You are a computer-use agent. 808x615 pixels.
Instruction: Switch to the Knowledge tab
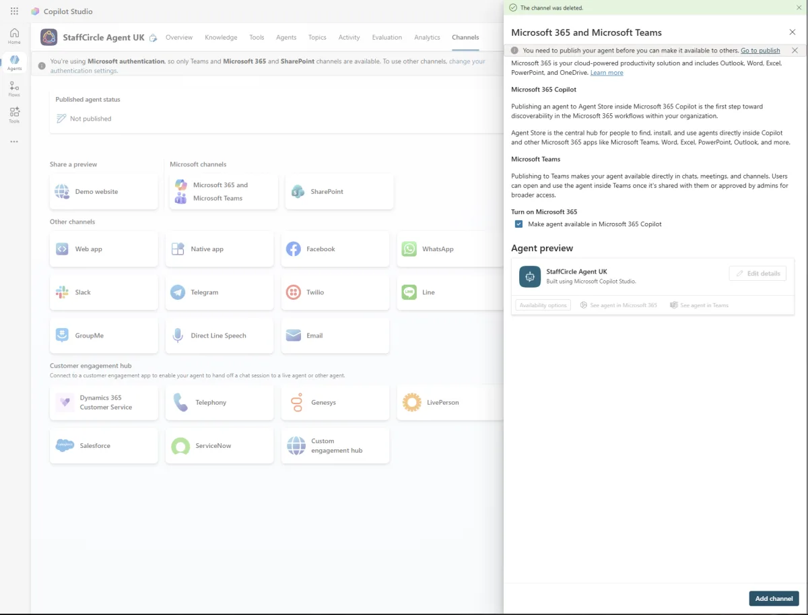pos(221,38)
